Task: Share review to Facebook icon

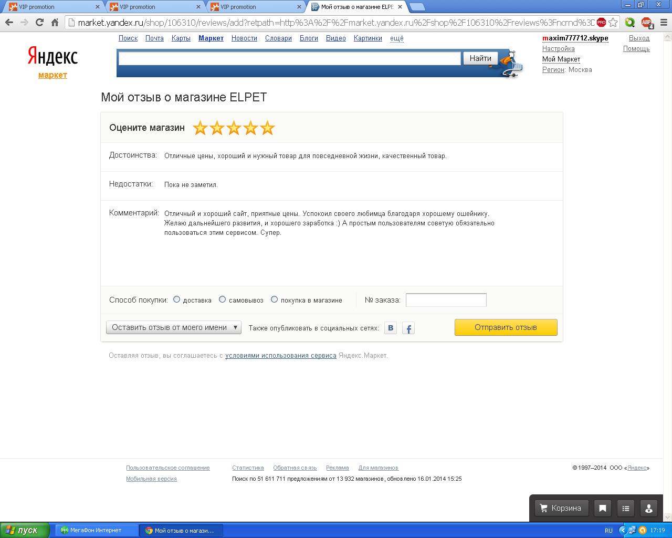Action: tap(408, 328)
